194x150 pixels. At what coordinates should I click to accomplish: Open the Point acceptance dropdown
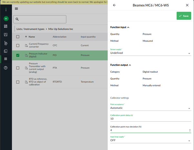tap(150, 108)
